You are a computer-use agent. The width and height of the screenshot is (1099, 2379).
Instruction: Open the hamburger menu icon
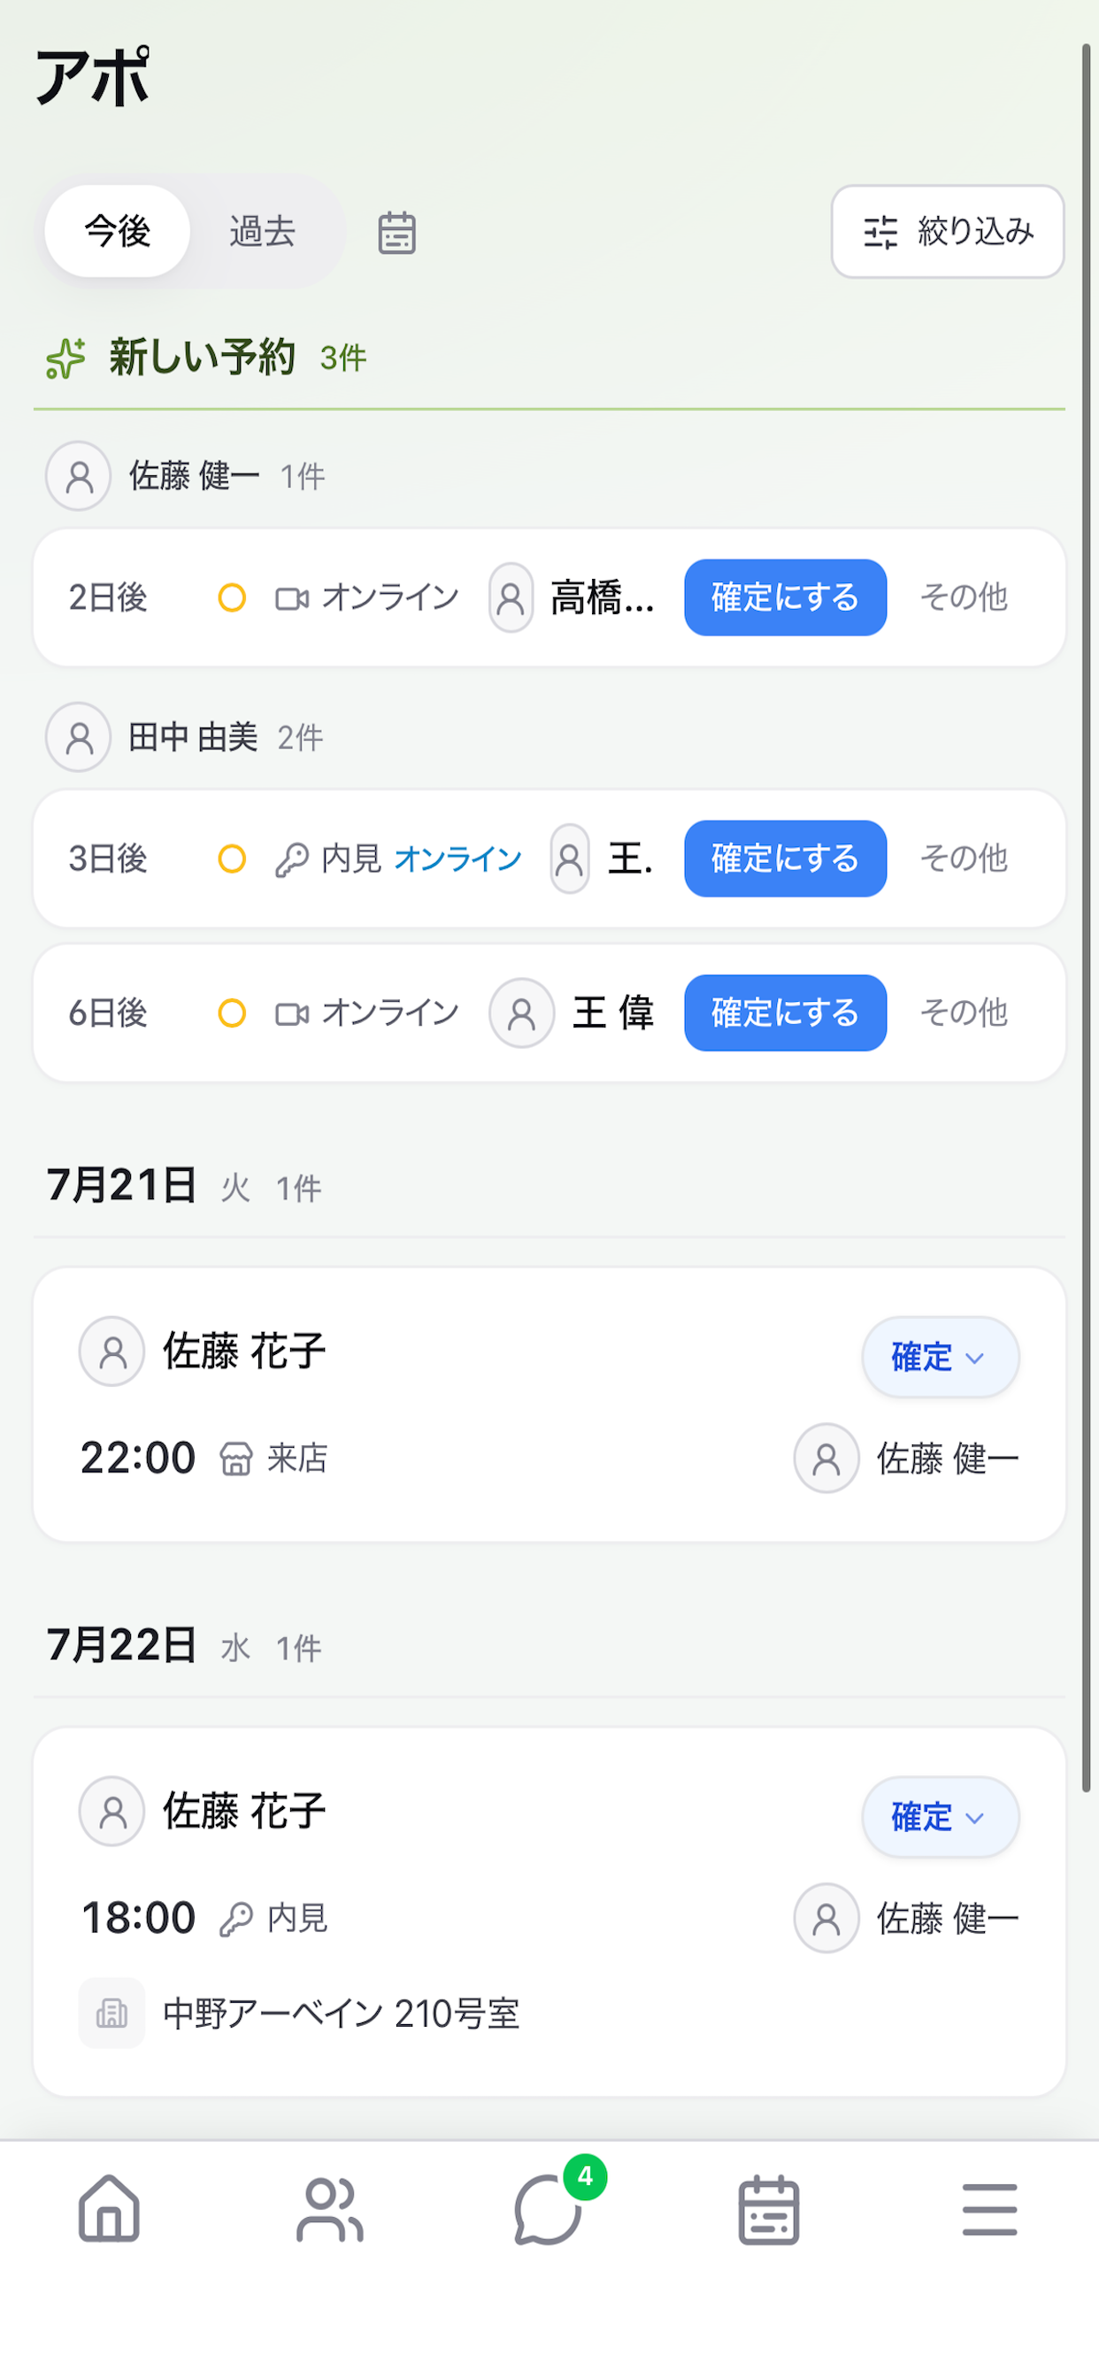[989, 2209]
